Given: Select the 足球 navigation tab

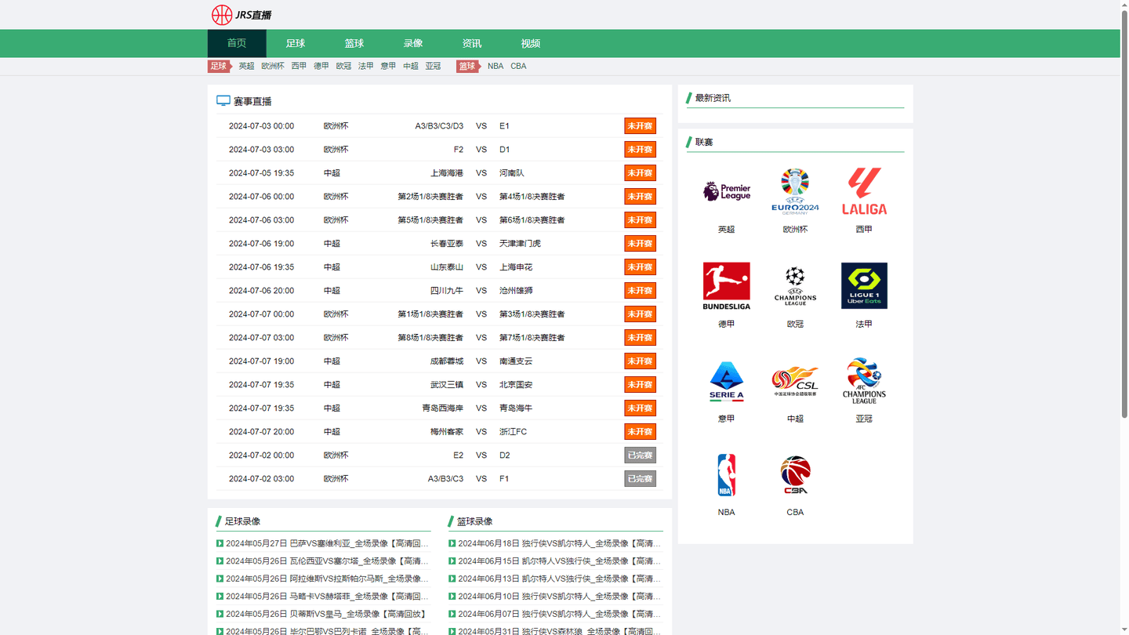Looking at the screenshot, I should pos(296,43).
